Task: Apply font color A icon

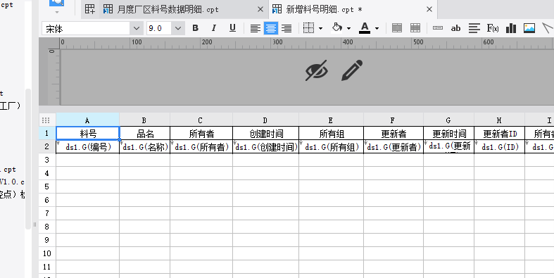Action: point(365,28)
